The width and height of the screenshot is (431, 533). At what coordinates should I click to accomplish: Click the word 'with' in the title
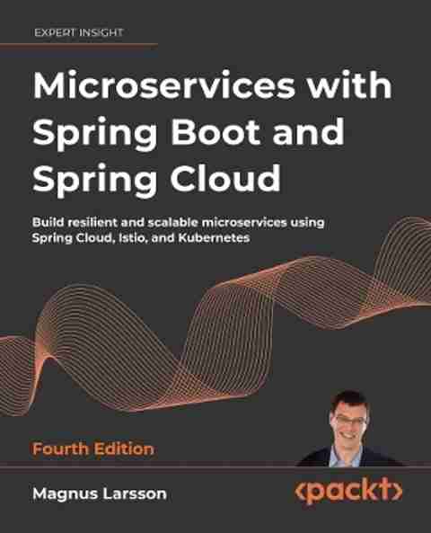click(x=349, y=85)
